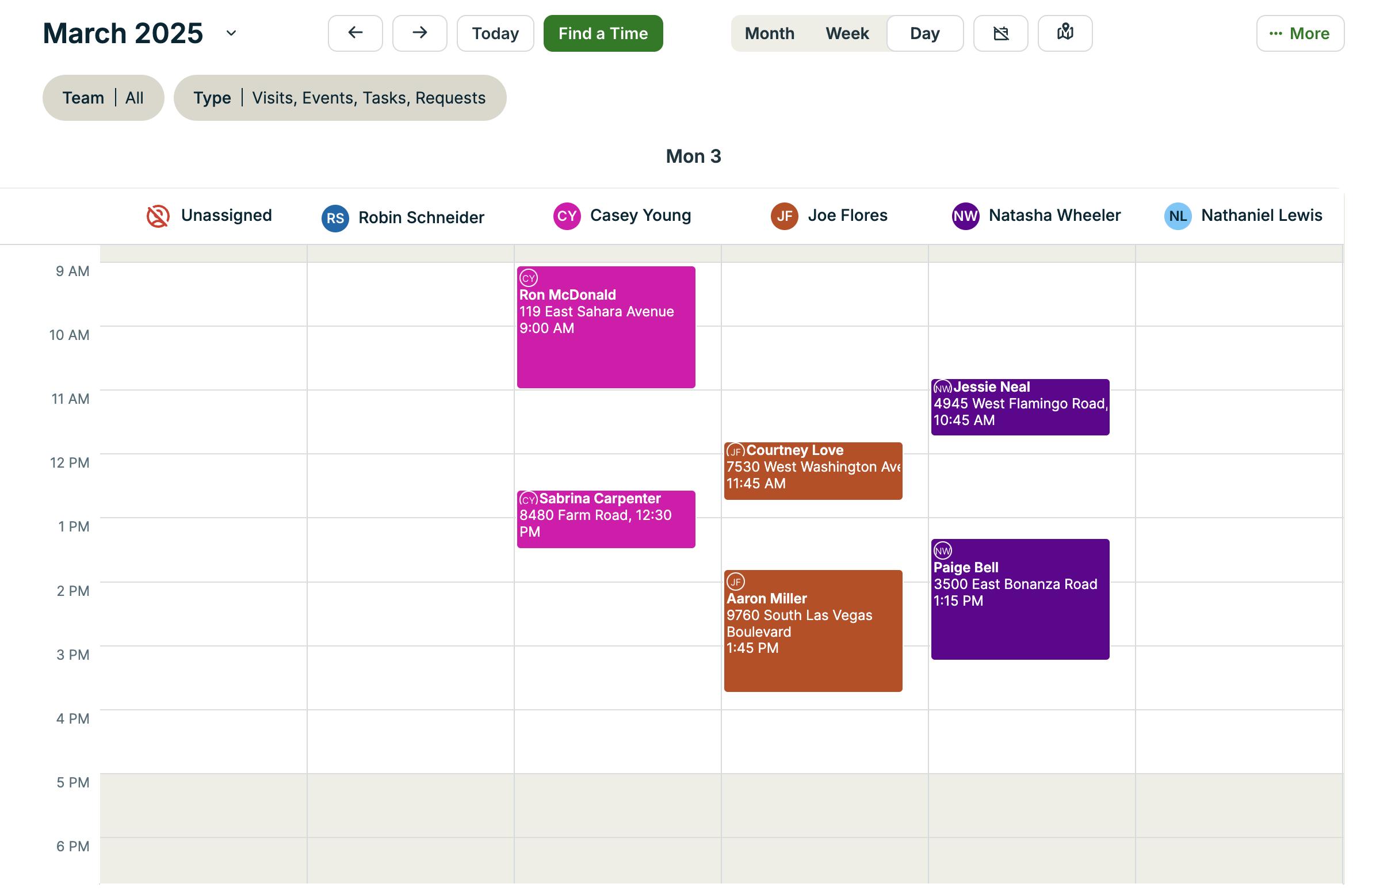Image resolution: width=1376 pixels, height=895 pixels.
Task: Open the Ron McDonald 9:00 AM visit
Action: tap(605, 327)
